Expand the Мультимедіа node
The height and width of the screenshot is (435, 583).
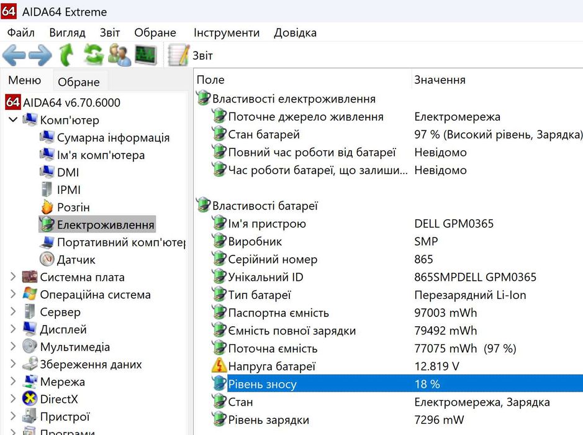[13, 346]
